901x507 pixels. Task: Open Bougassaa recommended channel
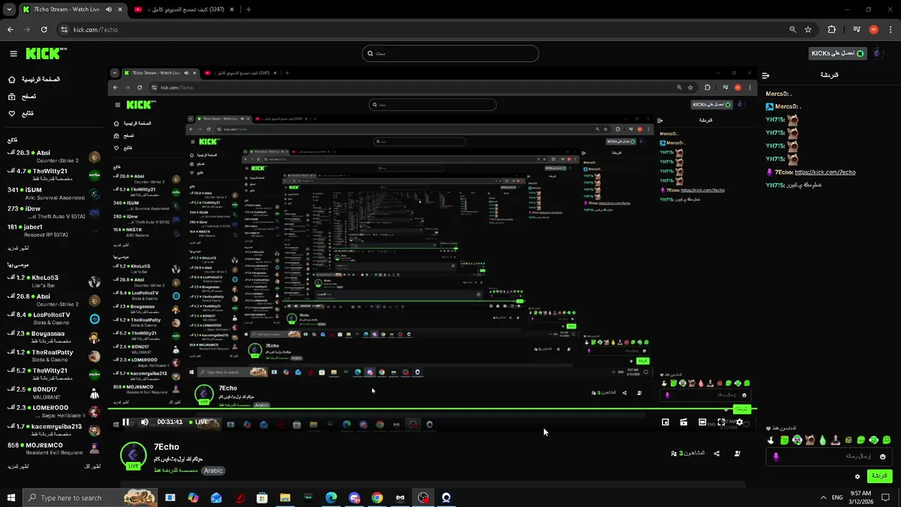[53, 337]
